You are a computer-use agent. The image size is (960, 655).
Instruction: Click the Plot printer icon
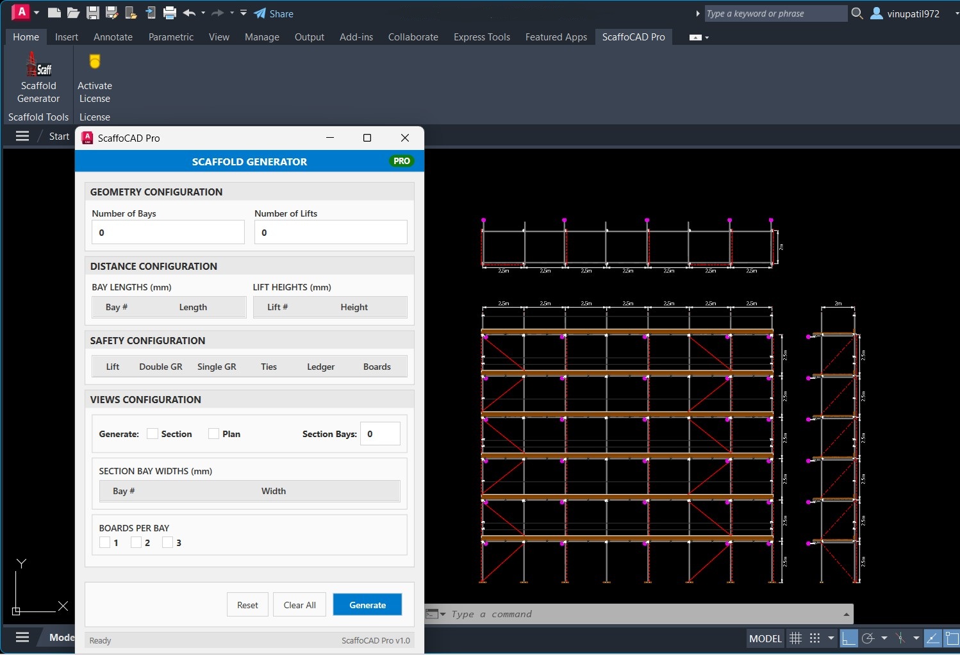pos(170,13)
